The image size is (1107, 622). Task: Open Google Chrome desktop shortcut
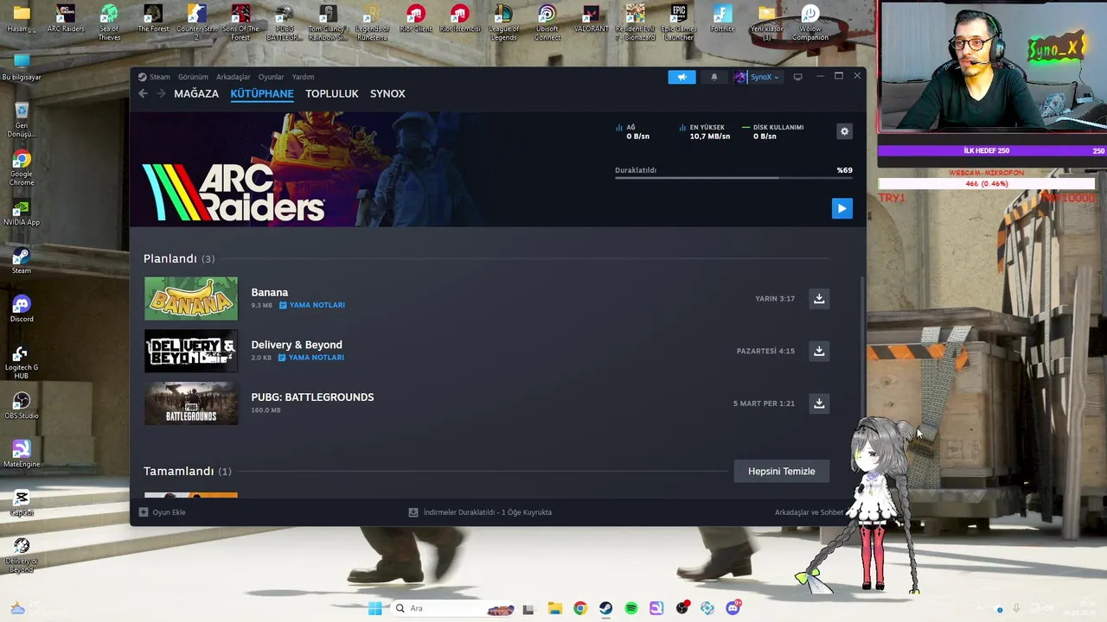pyautogui.click(x=22, y=168)
